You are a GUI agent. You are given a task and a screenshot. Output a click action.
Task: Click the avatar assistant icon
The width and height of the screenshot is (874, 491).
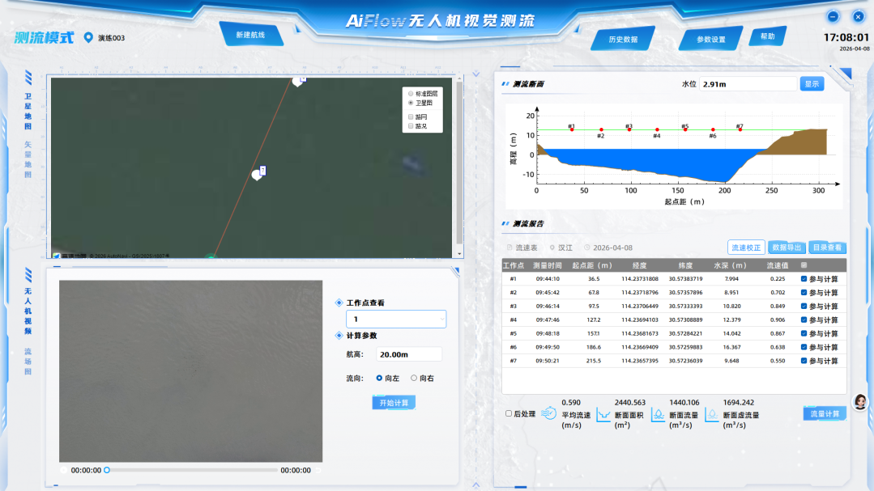859,402
